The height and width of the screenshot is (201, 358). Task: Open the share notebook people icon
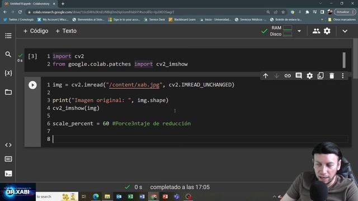(x=316, y=31)
